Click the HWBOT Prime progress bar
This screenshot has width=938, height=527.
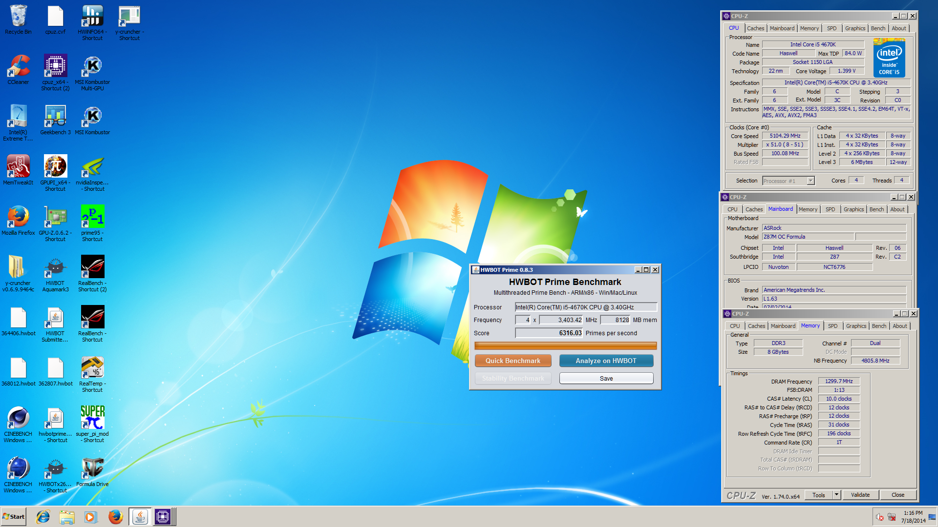565,346
